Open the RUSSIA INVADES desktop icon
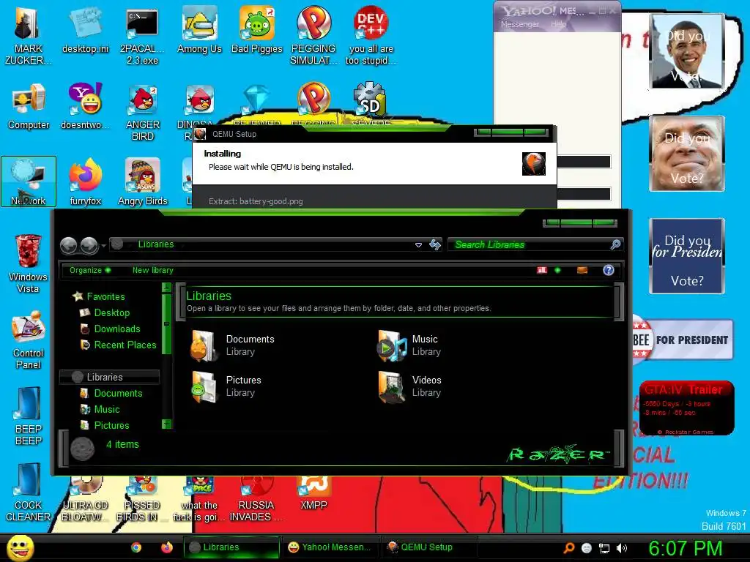Screen dimensions: 750x562 click(256, 499)
